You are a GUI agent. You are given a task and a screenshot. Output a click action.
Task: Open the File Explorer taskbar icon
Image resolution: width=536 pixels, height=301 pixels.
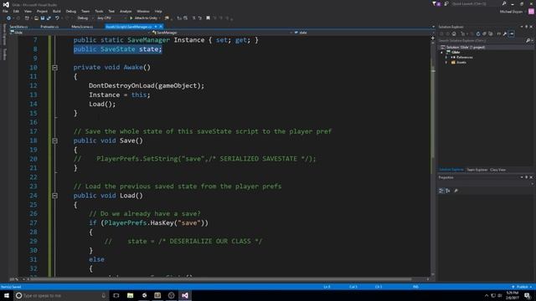(130, 295)
